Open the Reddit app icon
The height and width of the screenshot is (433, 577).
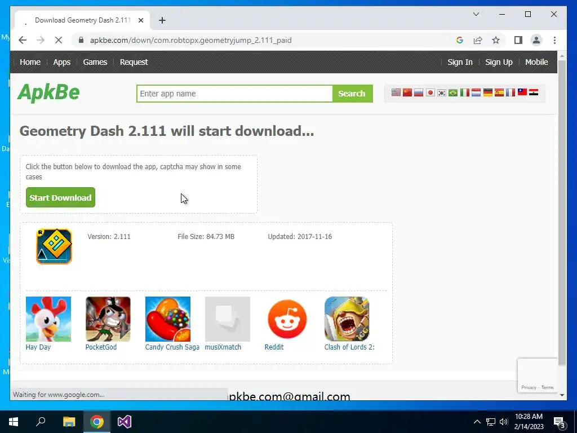(287, 319)
